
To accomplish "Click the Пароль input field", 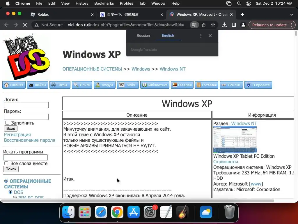I will pos(26,117).
